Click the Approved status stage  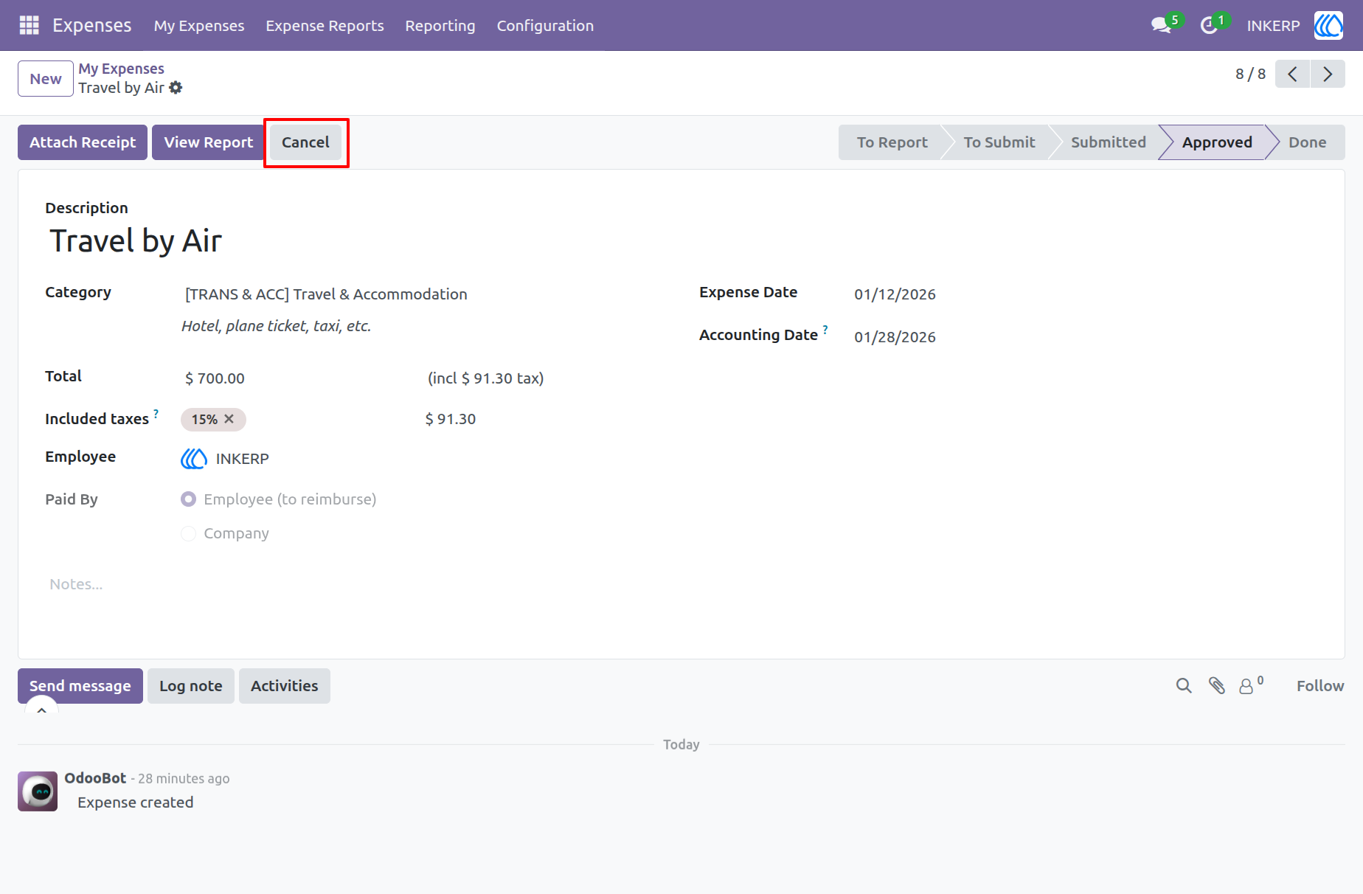(x=1217, y=142)
